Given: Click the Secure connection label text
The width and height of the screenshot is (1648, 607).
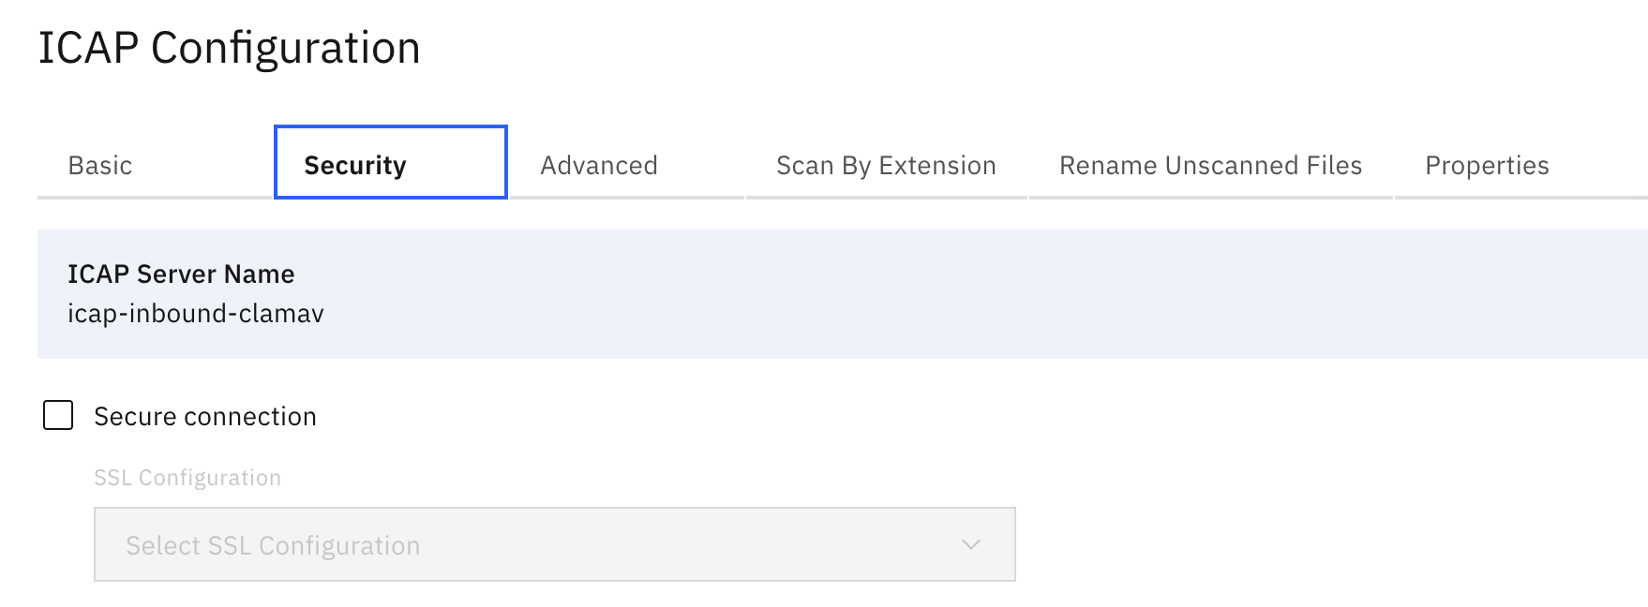Looking at the screenshot, I should pyautogui.click(x=205, y=417).
